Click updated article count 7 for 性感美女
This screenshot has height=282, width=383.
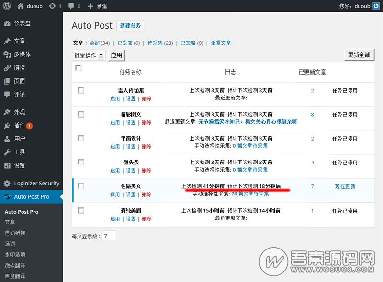313,186
